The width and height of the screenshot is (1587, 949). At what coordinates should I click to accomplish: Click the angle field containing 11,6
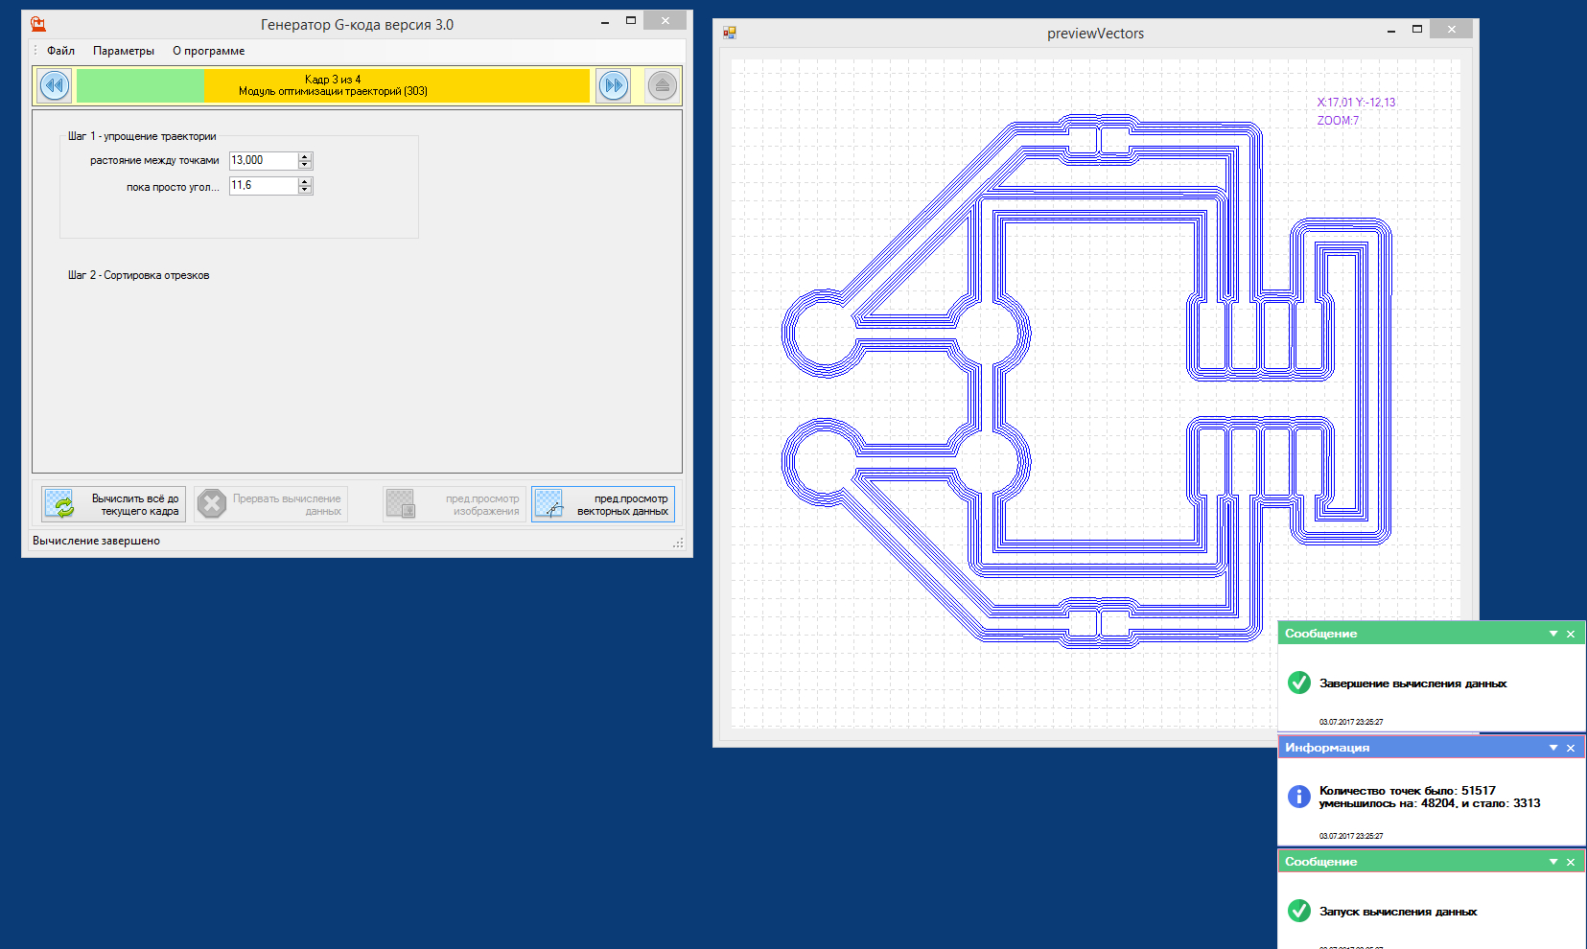pyautogui.click(x=264, y=185)
